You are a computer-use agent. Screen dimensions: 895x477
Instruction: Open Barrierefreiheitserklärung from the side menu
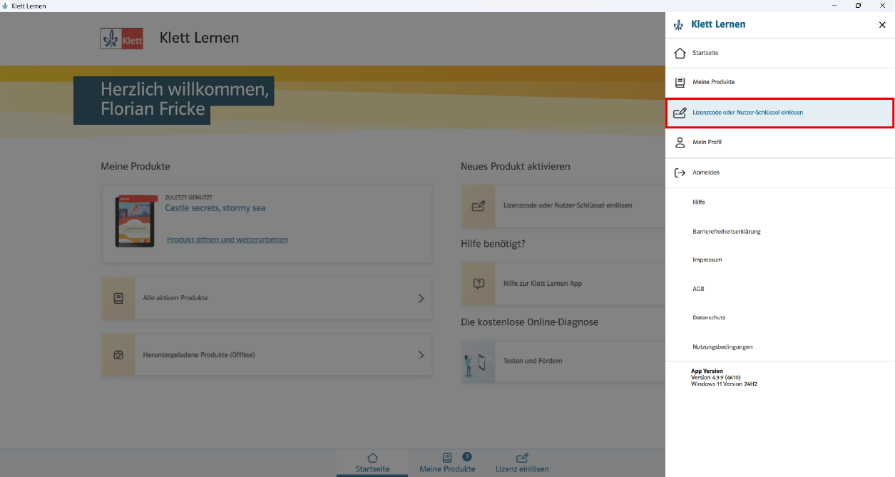tap(726, 232)
